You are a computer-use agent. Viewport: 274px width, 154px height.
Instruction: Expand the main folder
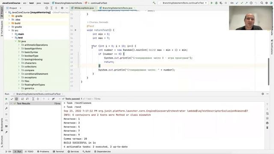pos(12,34)
